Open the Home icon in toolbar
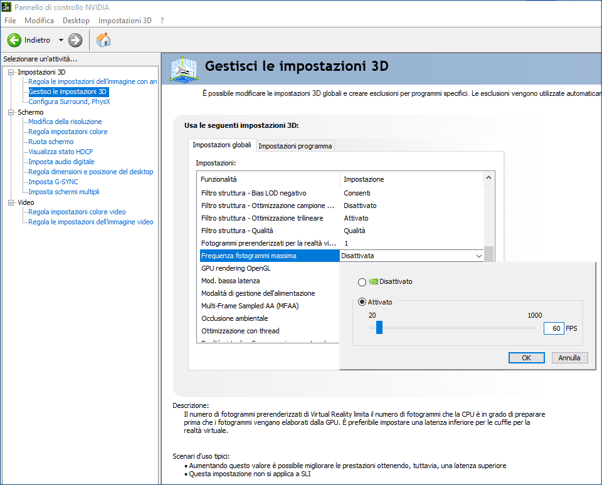Screen dimensions: 602x485 point(103,40)
